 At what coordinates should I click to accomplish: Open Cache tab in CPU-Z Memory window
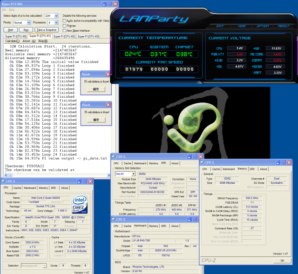[x=216, y=169]
